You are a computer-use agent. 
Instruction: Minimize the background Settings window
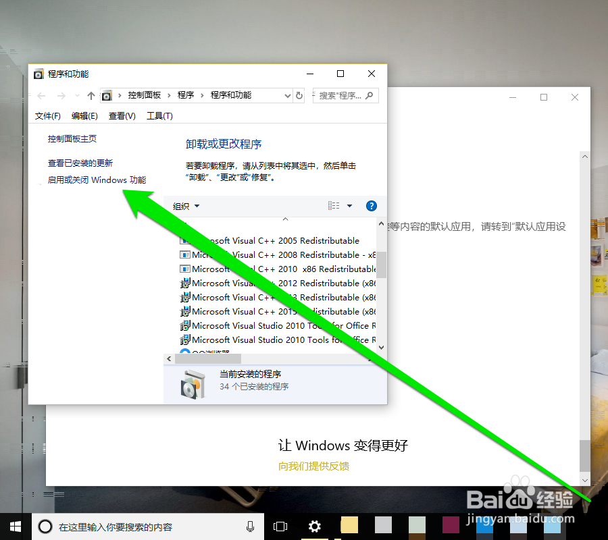pyautogui.click(x=513, y=97)
